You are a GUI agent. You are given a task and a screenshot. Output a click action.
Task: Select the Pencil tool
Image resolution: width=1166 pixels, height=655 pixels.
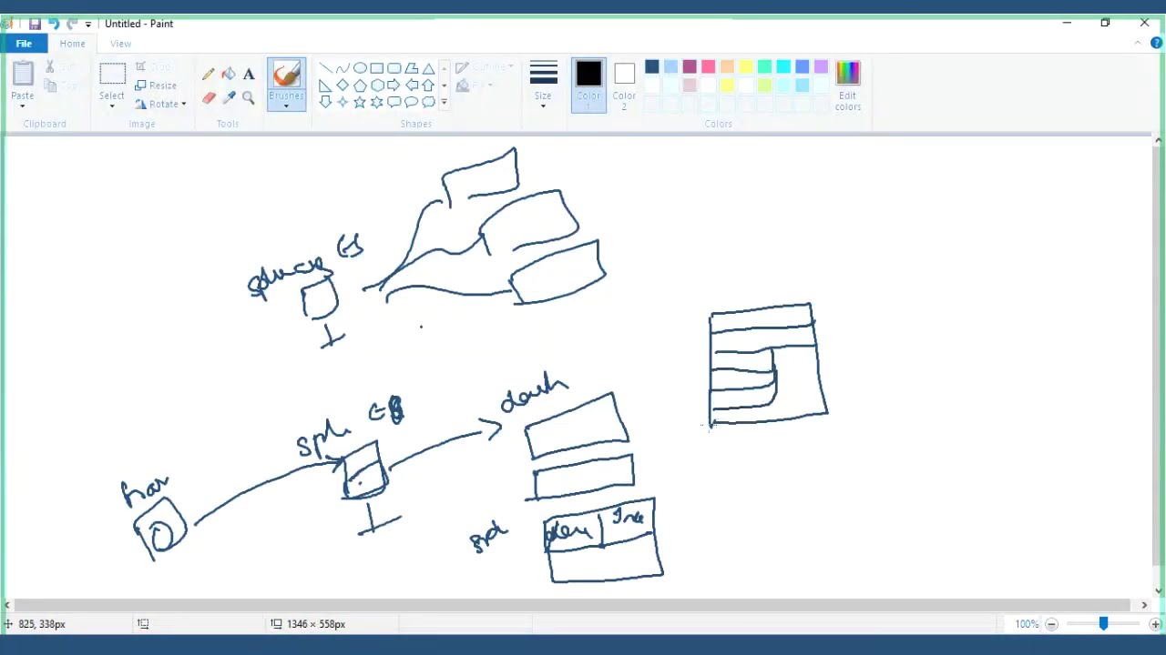[209, 75]
